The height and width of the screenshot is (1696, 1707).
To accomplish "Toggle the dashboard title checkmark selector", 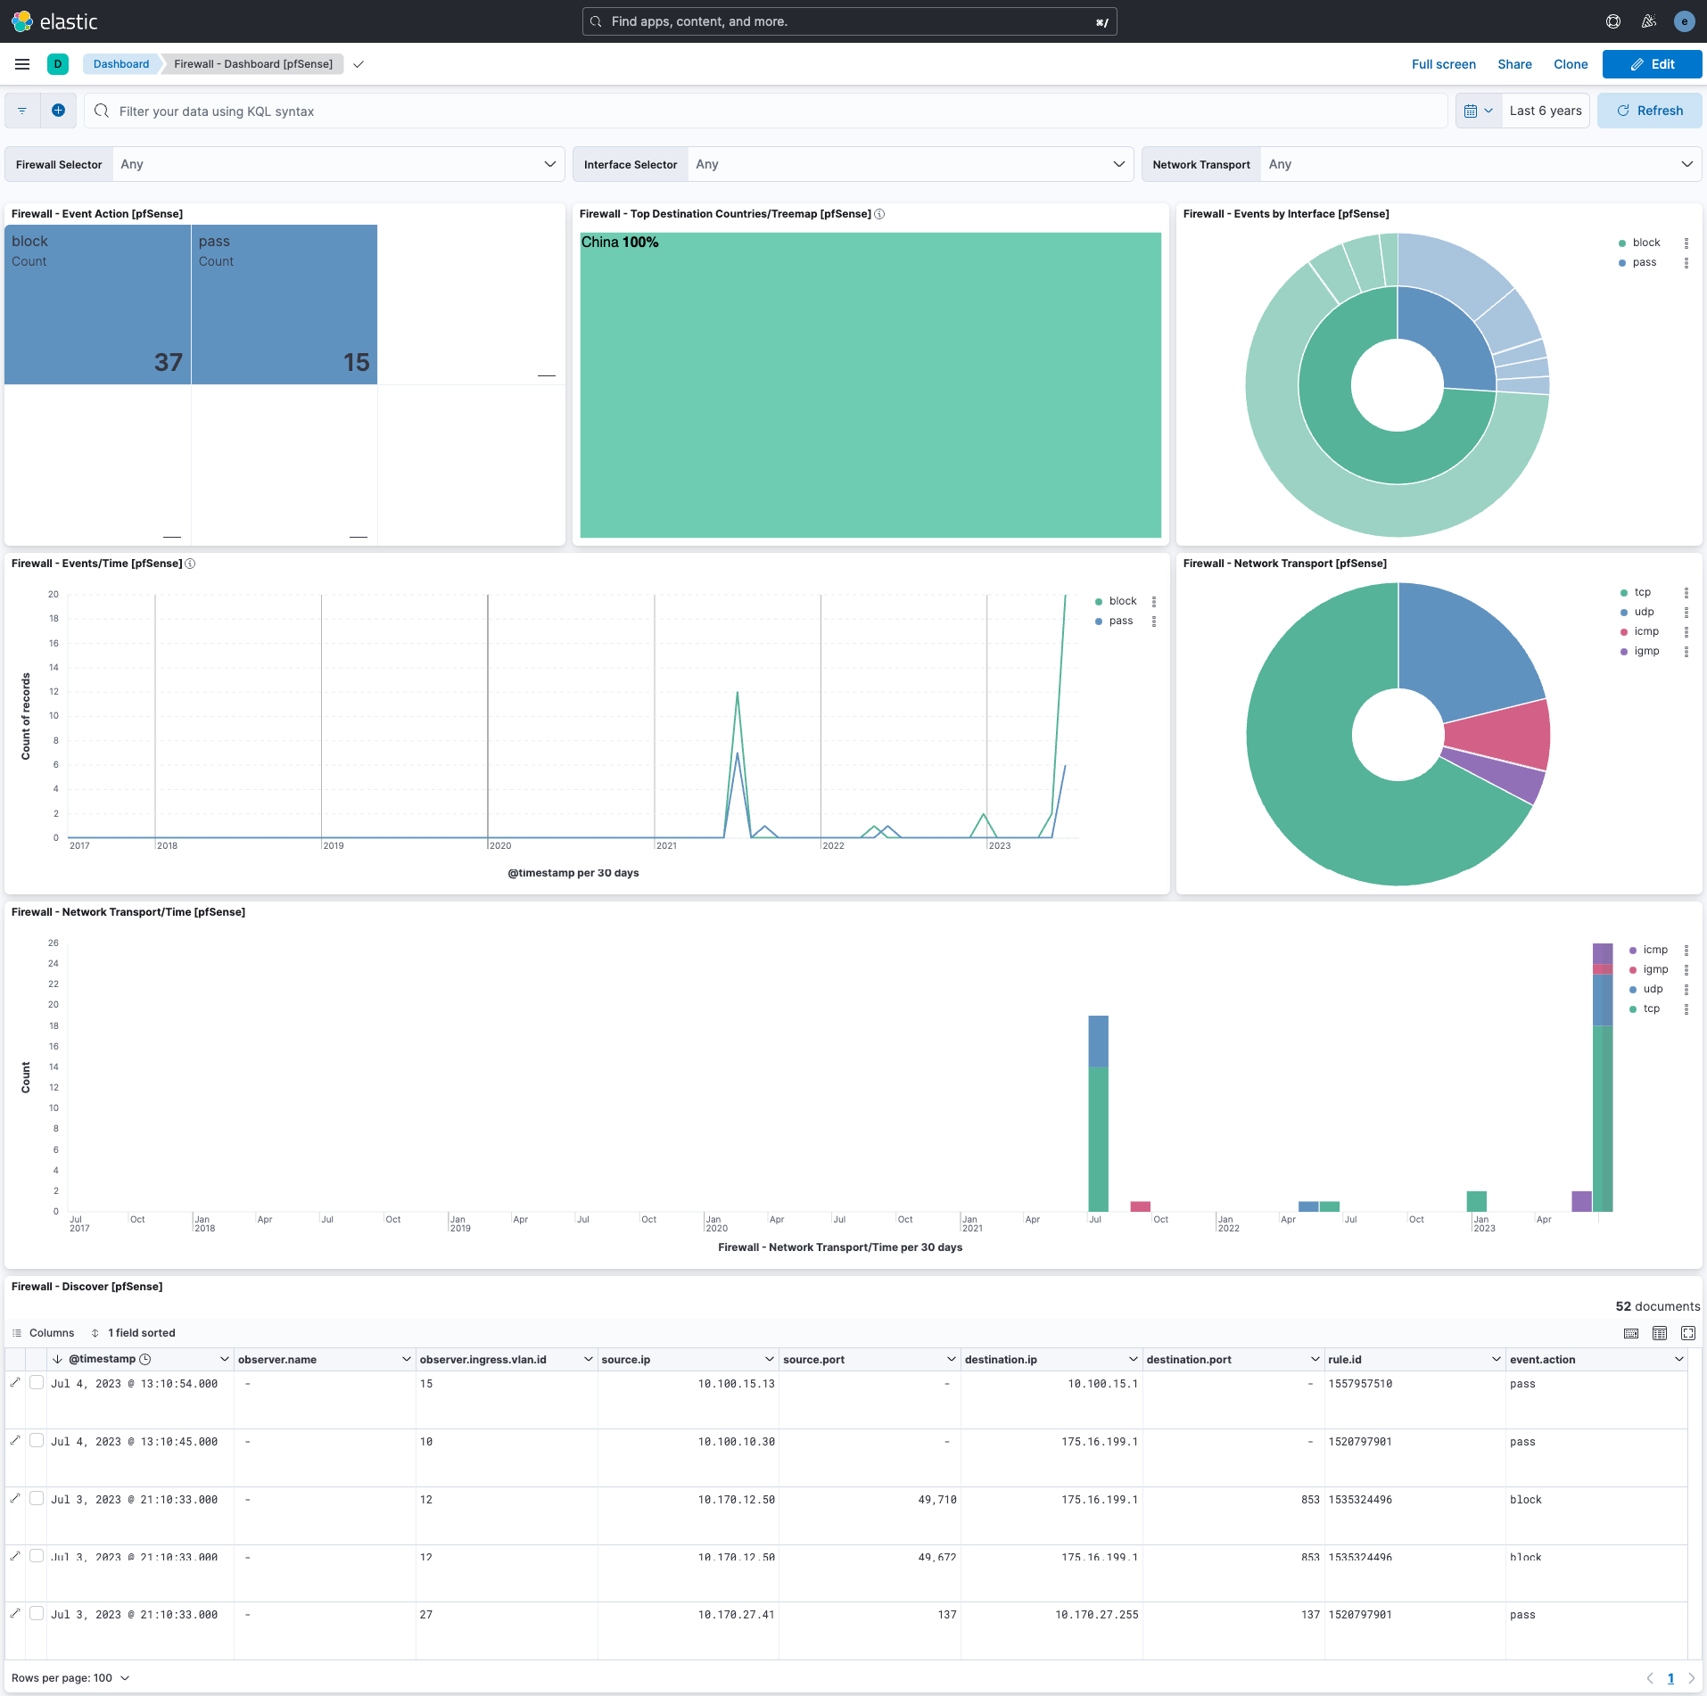I will pyautogui.click(x=359, y=63).
